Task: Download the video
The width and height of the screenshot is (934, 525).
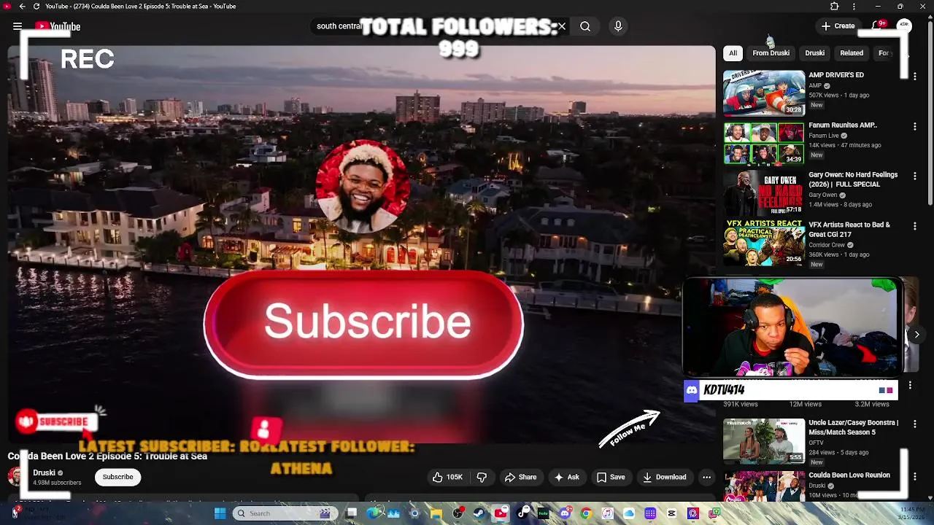Action: (664, 477)
